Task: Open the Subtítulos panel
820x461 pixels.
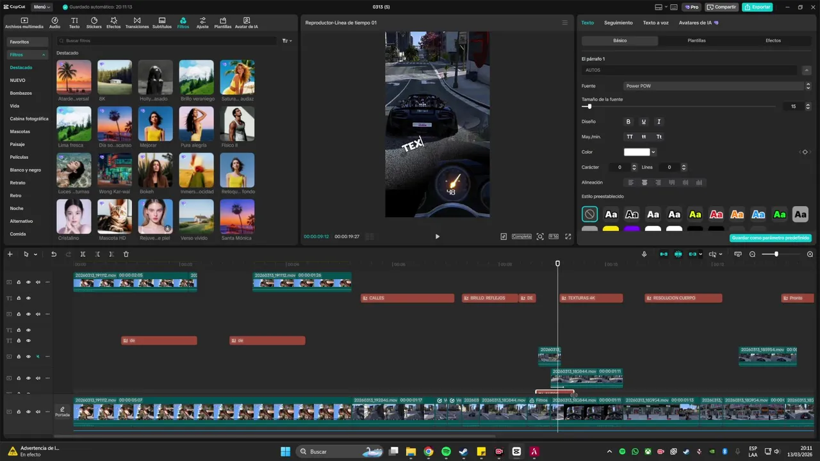Action: [x=162, y=23]
